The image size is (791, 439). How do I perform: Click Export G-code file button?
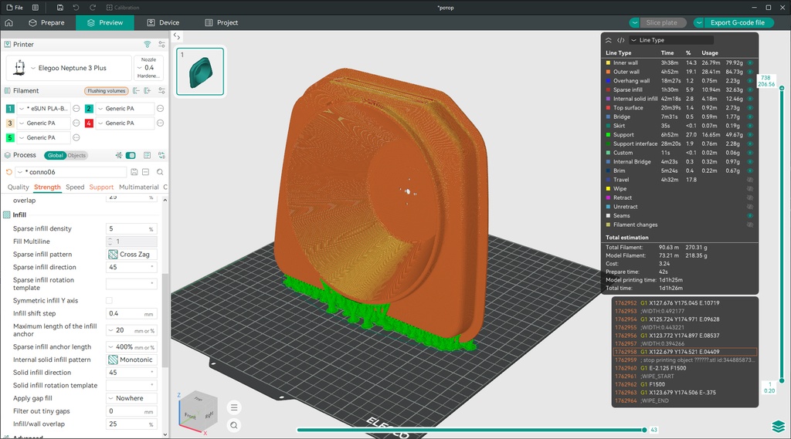[x=738, y=22]
